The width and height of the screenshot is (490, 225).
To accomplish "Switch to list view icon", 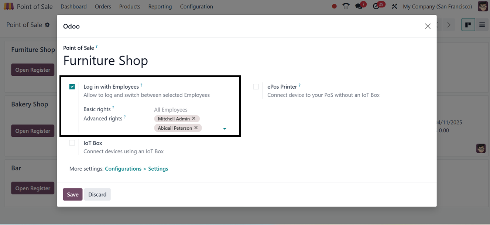I will (x=482, y=25).
